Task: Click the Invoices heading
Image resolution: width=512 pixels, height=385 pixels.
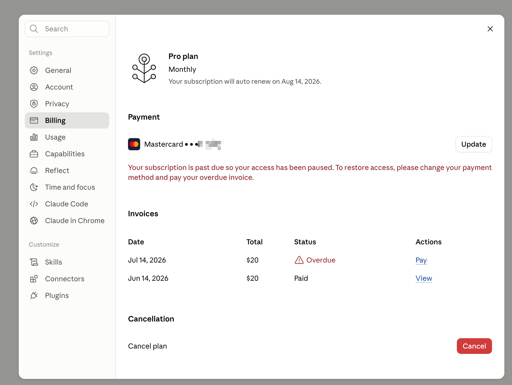Action: pos(143,213)
